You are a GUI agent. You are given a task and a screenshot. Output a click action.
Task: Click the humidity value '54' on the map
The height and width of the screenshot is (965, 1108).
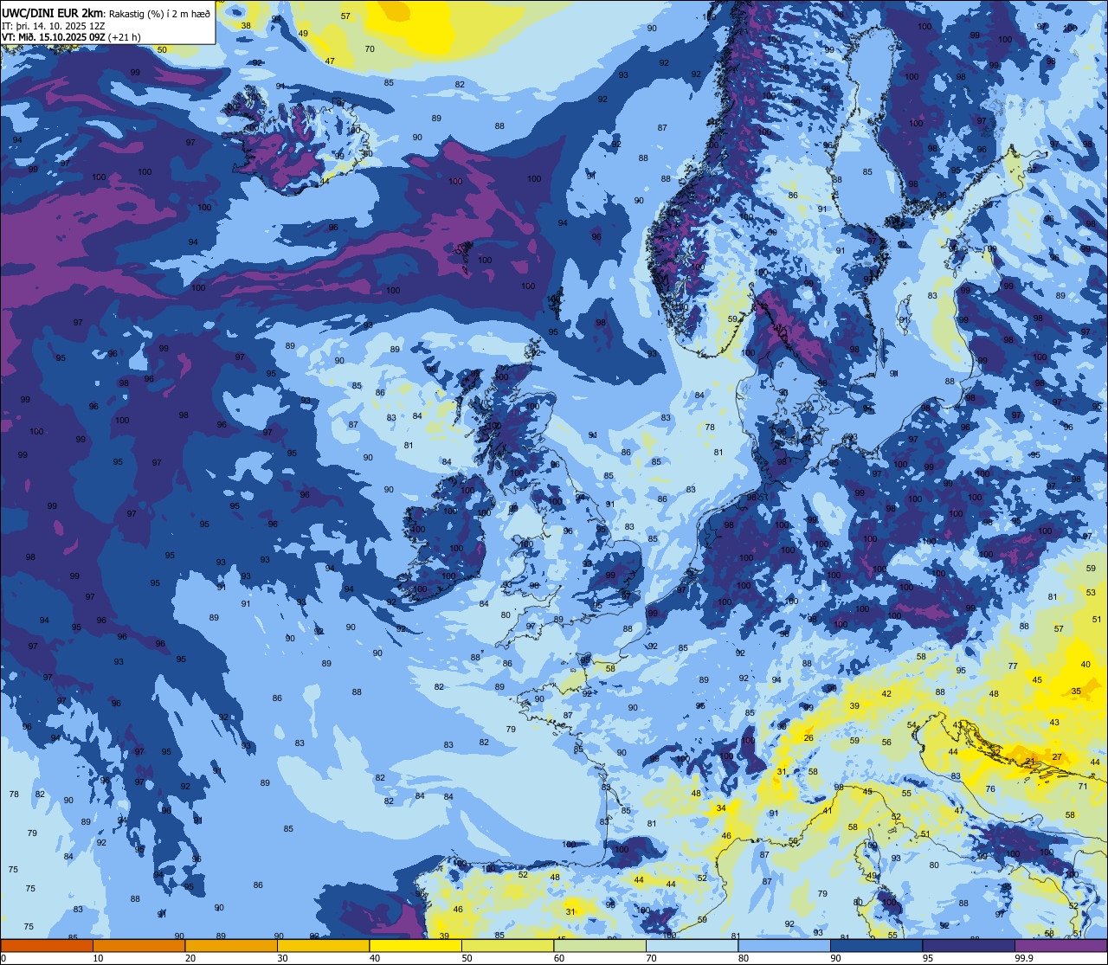click(x=912, y=725)
